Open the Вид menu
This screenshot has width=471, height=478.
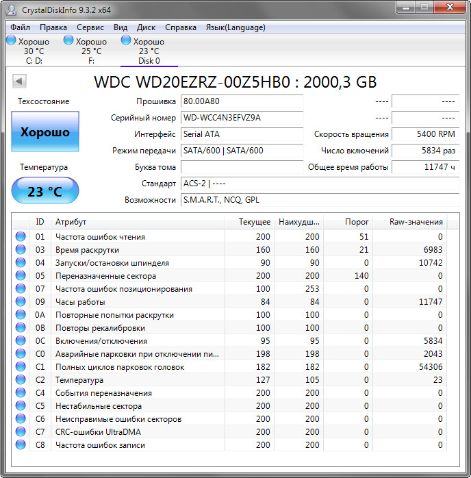click(120, 27)
